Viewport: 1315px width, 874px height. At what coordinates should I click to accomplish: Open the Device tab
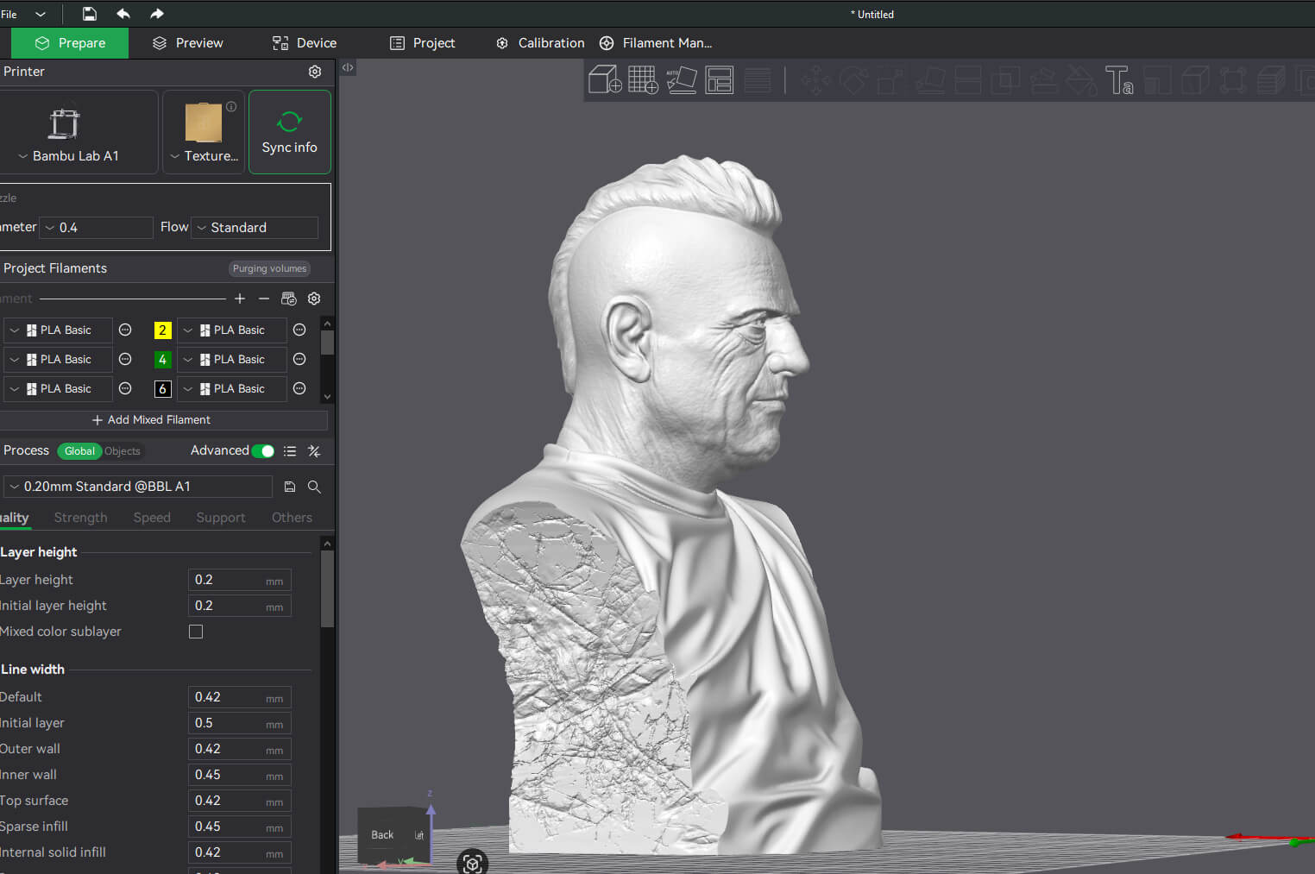[305, 43]
